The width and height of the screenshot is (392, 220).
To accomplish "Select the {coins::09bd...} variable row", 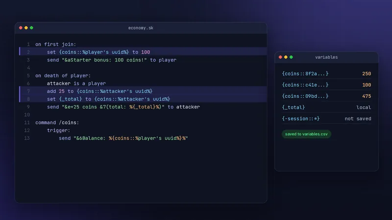I will tap(326, 96).
